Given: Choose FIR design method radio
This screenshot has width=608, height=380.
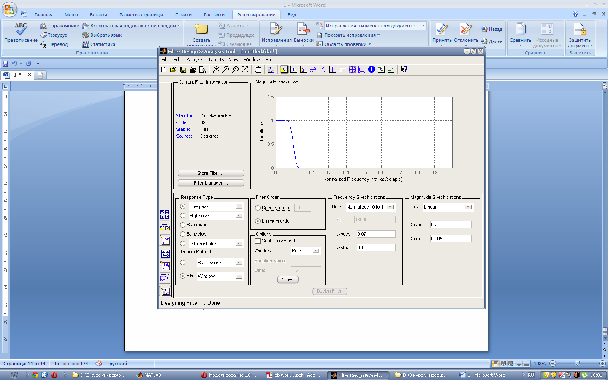Looking at the screenshot, I should coord(183,276).
